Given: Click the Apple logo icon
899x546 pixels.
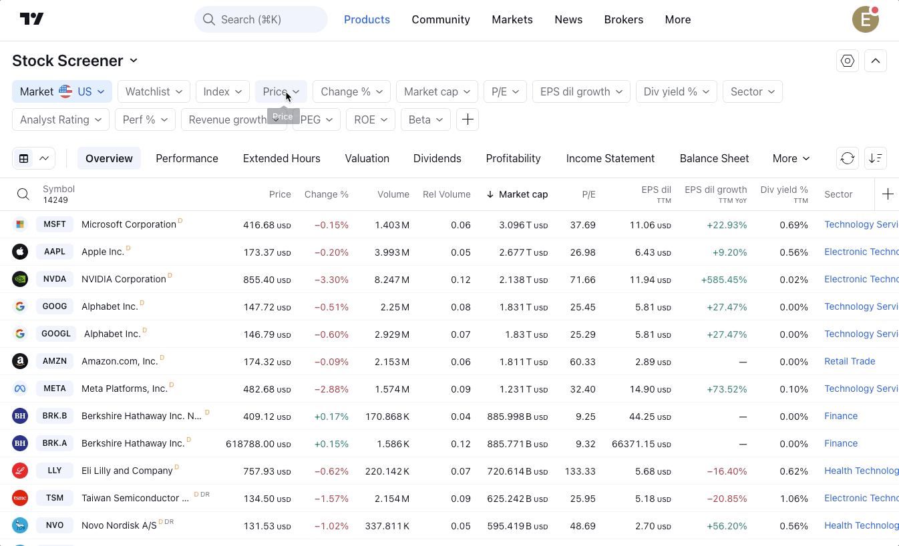Looking at the screenshot, I should 20,252.
